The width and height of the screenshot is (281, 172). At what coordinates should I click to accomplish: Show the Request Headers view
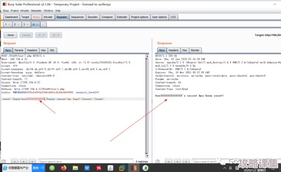(32, 50)
